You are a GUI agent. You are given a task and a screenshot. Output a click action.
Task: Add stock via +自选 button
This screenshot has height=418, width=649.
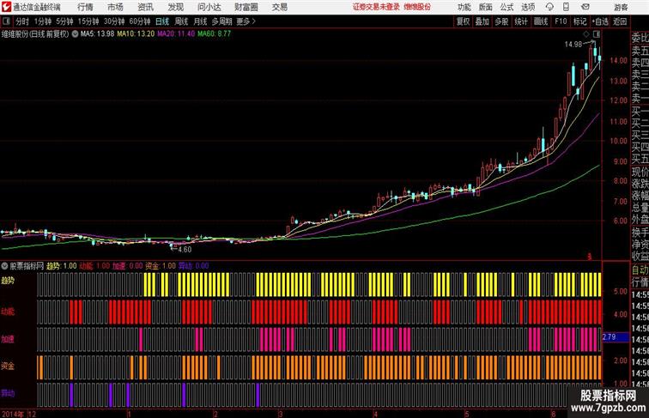600,21
